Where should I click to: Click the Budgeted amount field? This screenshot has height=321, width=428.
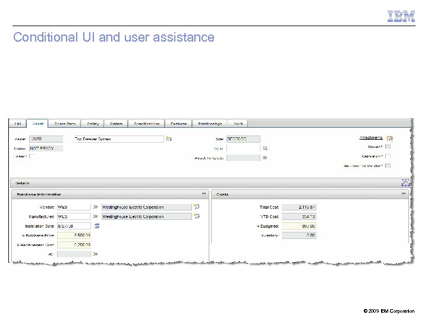[299, 226]
